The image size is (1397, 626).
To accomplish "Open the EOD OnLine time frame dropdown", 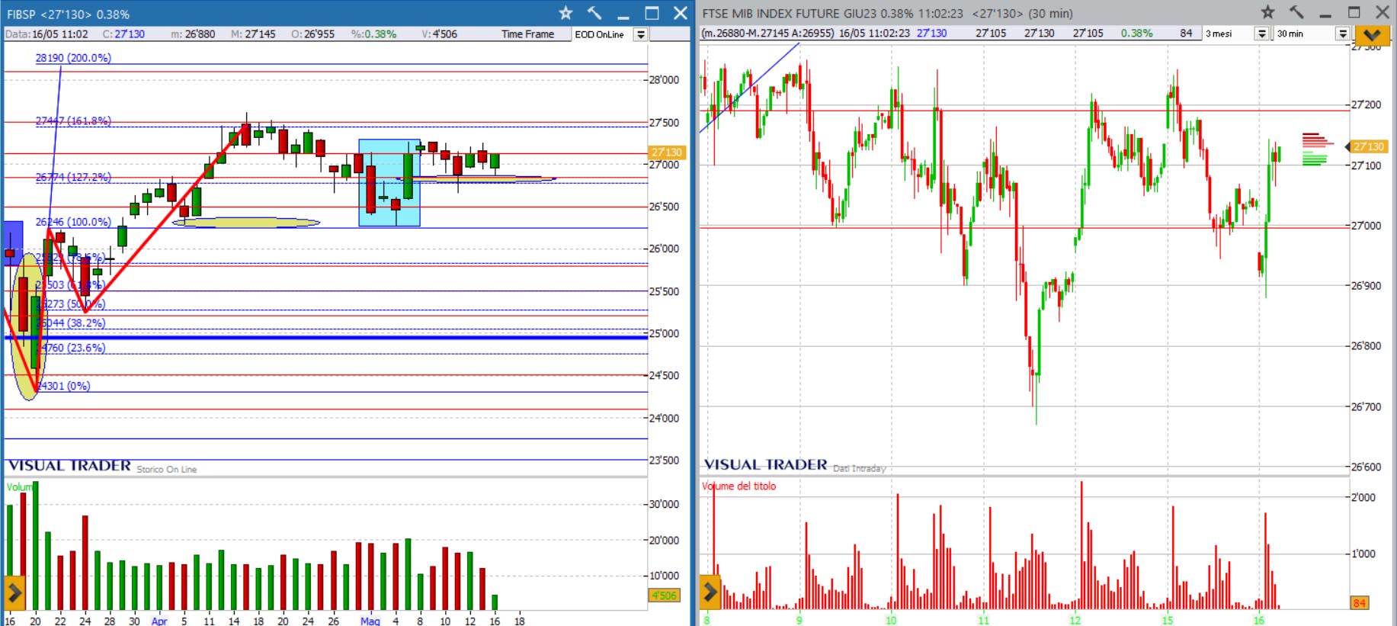I will [x=641, y=34].
